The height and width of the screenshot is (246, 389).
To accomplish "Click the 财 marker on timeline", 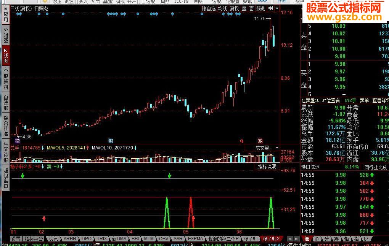I will pyautogui.click(x=111, y=141).
